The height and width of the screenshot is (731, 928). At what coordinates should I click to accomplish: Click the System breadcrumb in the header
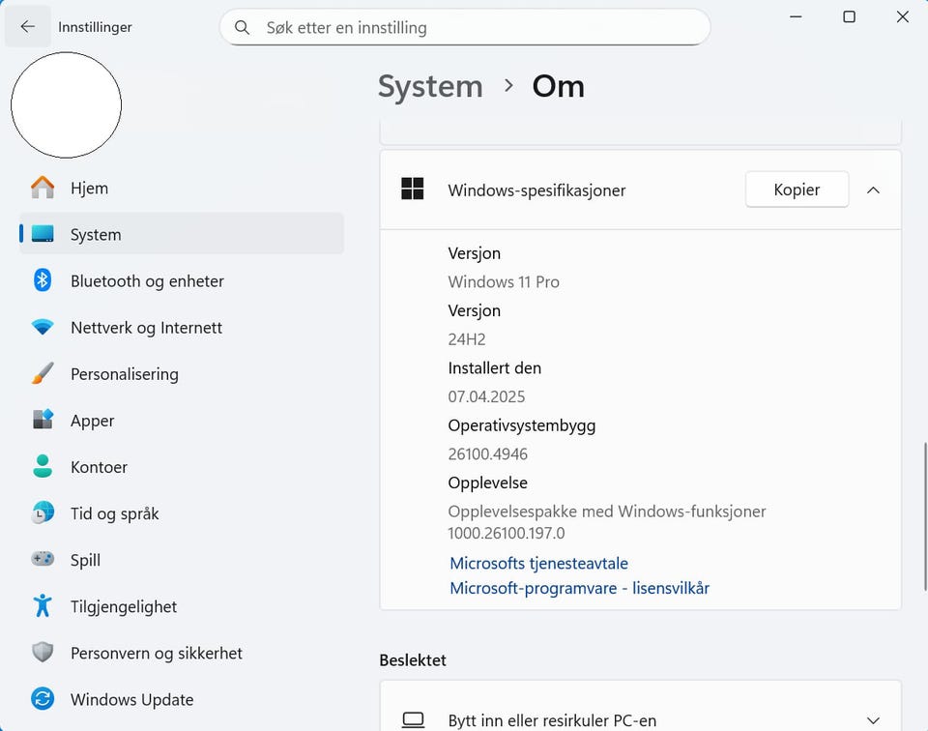click(x=430, y=86)
